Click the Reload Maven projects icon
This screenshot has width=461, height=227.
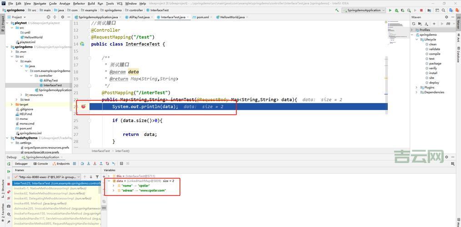point(414,23)
